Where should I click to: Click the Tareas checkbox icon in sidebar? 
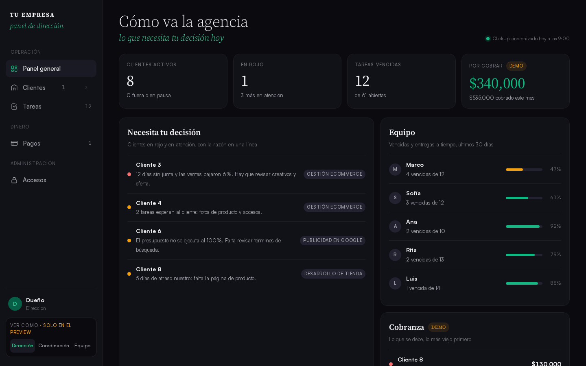tap(14, 107)
